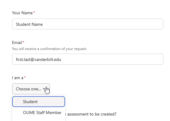Open the 'Choose one...' dropdown
Image resolution: width=170 pixels, height=121 pixels.
(x=31, y=89)
